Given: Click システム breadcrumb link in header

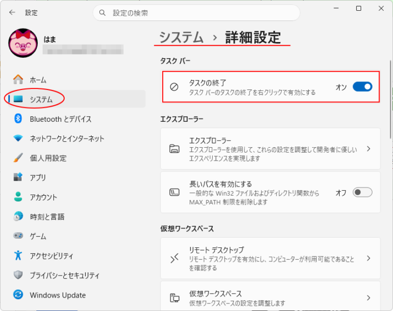Looking at the screenshot, I should [181, 37].
